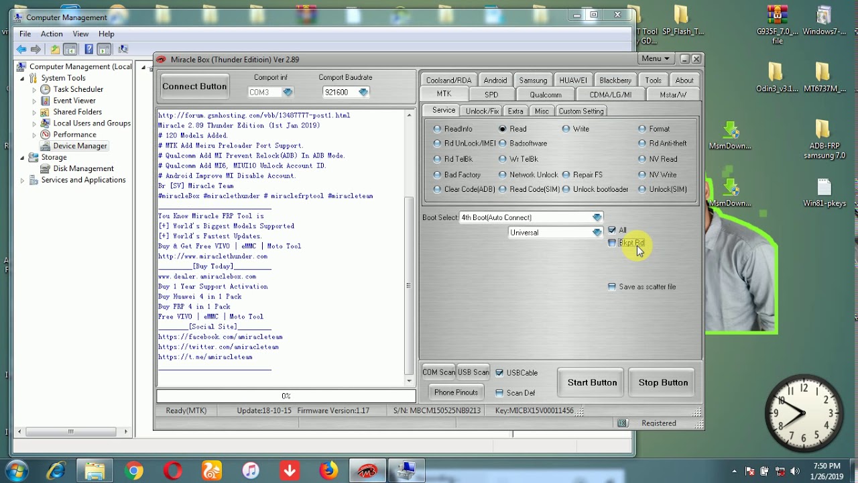Screen dimensions: 858x483
Task: Collapse the Storage tree node
Action: (x=22, y=157)
